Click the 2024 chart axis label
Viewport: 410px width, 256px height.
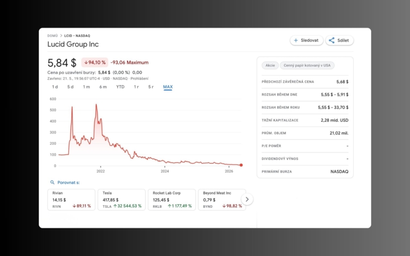point(165,172)
